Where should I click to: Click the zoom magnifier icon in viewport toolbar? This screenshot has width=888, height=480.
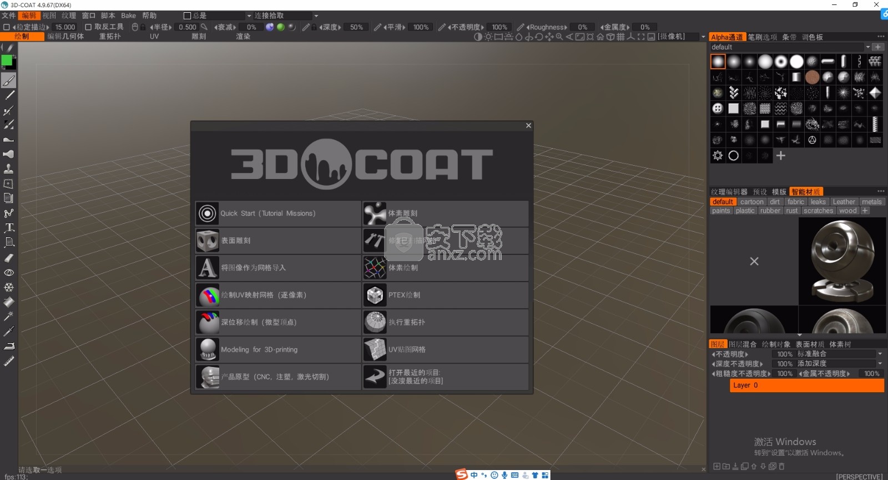559,37
